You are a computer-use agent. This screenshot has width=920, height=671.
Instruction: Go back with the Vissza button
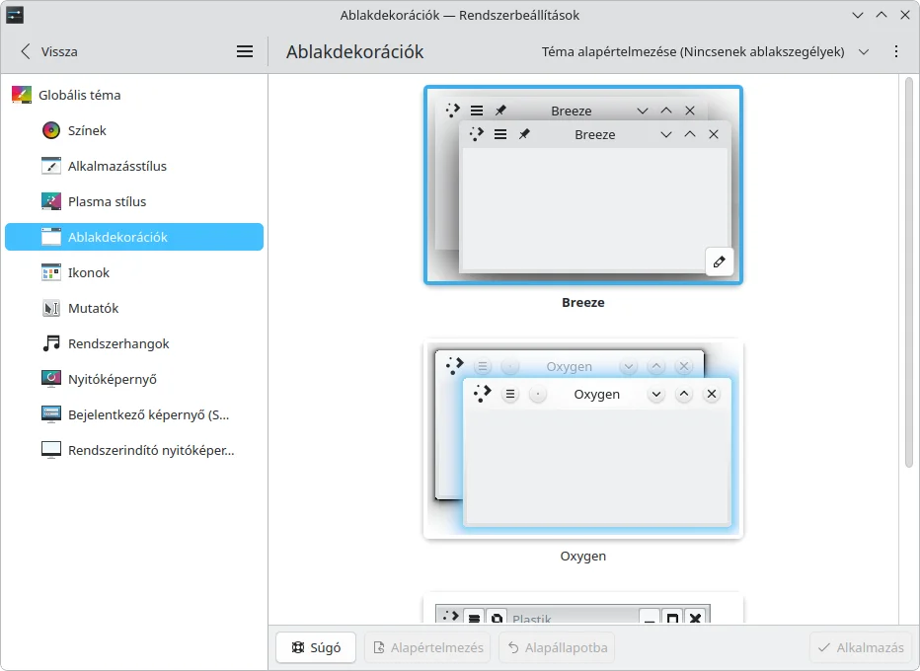[48, 51]
